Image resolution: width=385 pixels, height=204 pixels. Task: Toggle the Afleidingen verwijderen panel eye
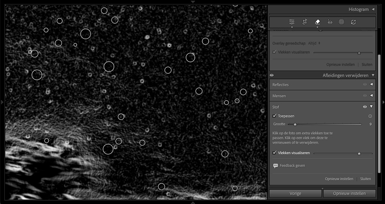coord(272,75)
